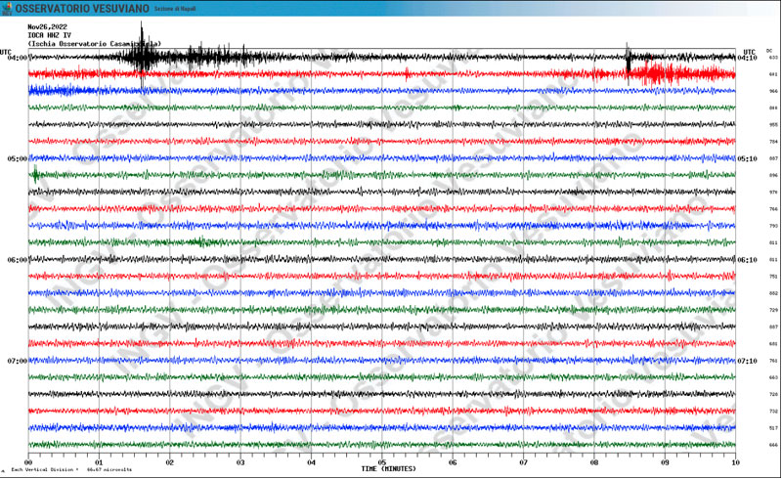Click the large black seismic event spike

(x=142, y=55)
